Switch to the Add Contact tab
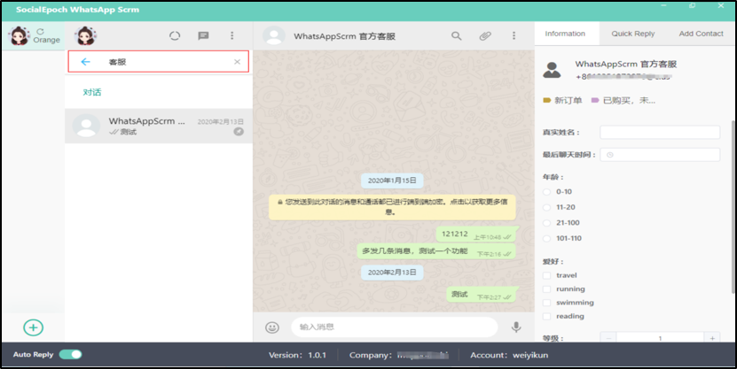This screenshot has height=369, width=737. 701,34
